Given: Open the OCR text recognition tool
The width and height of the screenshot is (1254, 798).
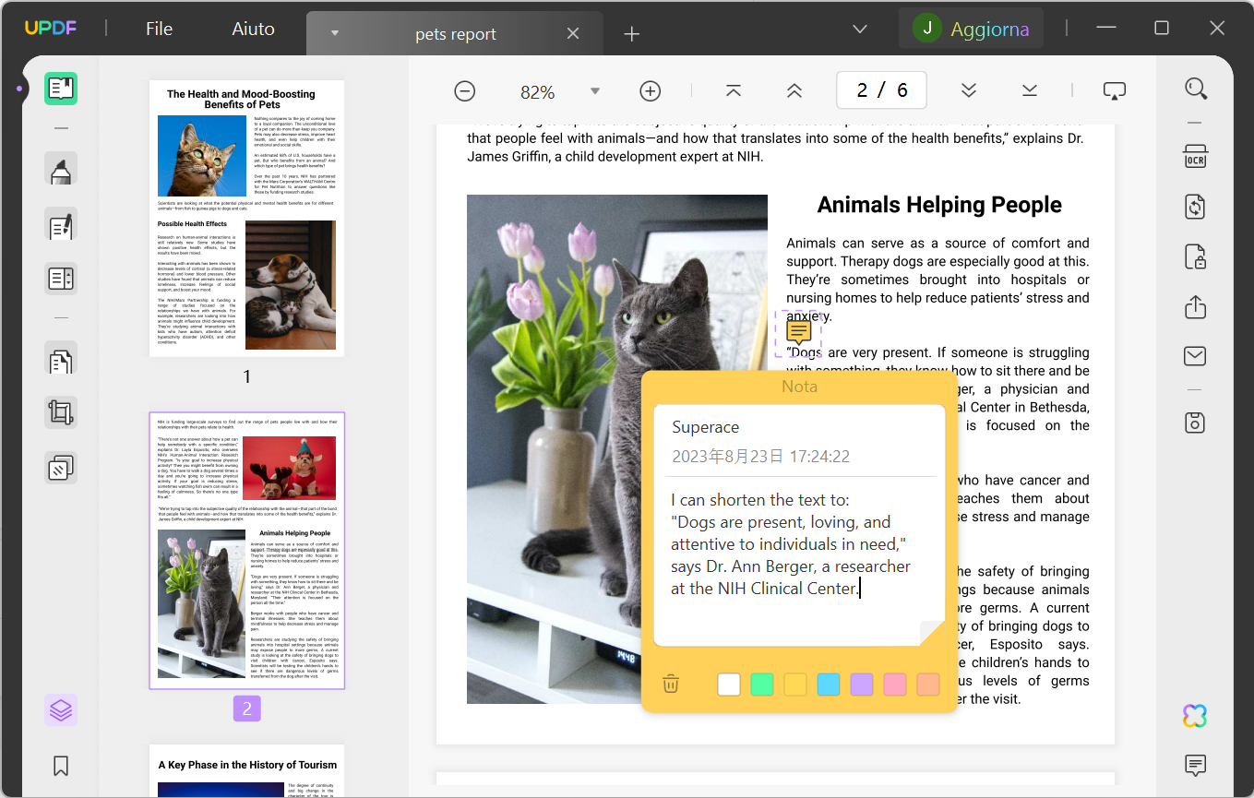Looking at the screenshot, I should pyautogui.click(x=1195, y=156).
